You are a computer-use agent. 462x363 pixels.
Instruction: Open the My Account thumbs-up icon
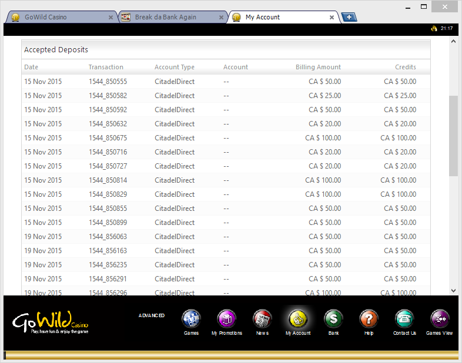tap(298, 319)
